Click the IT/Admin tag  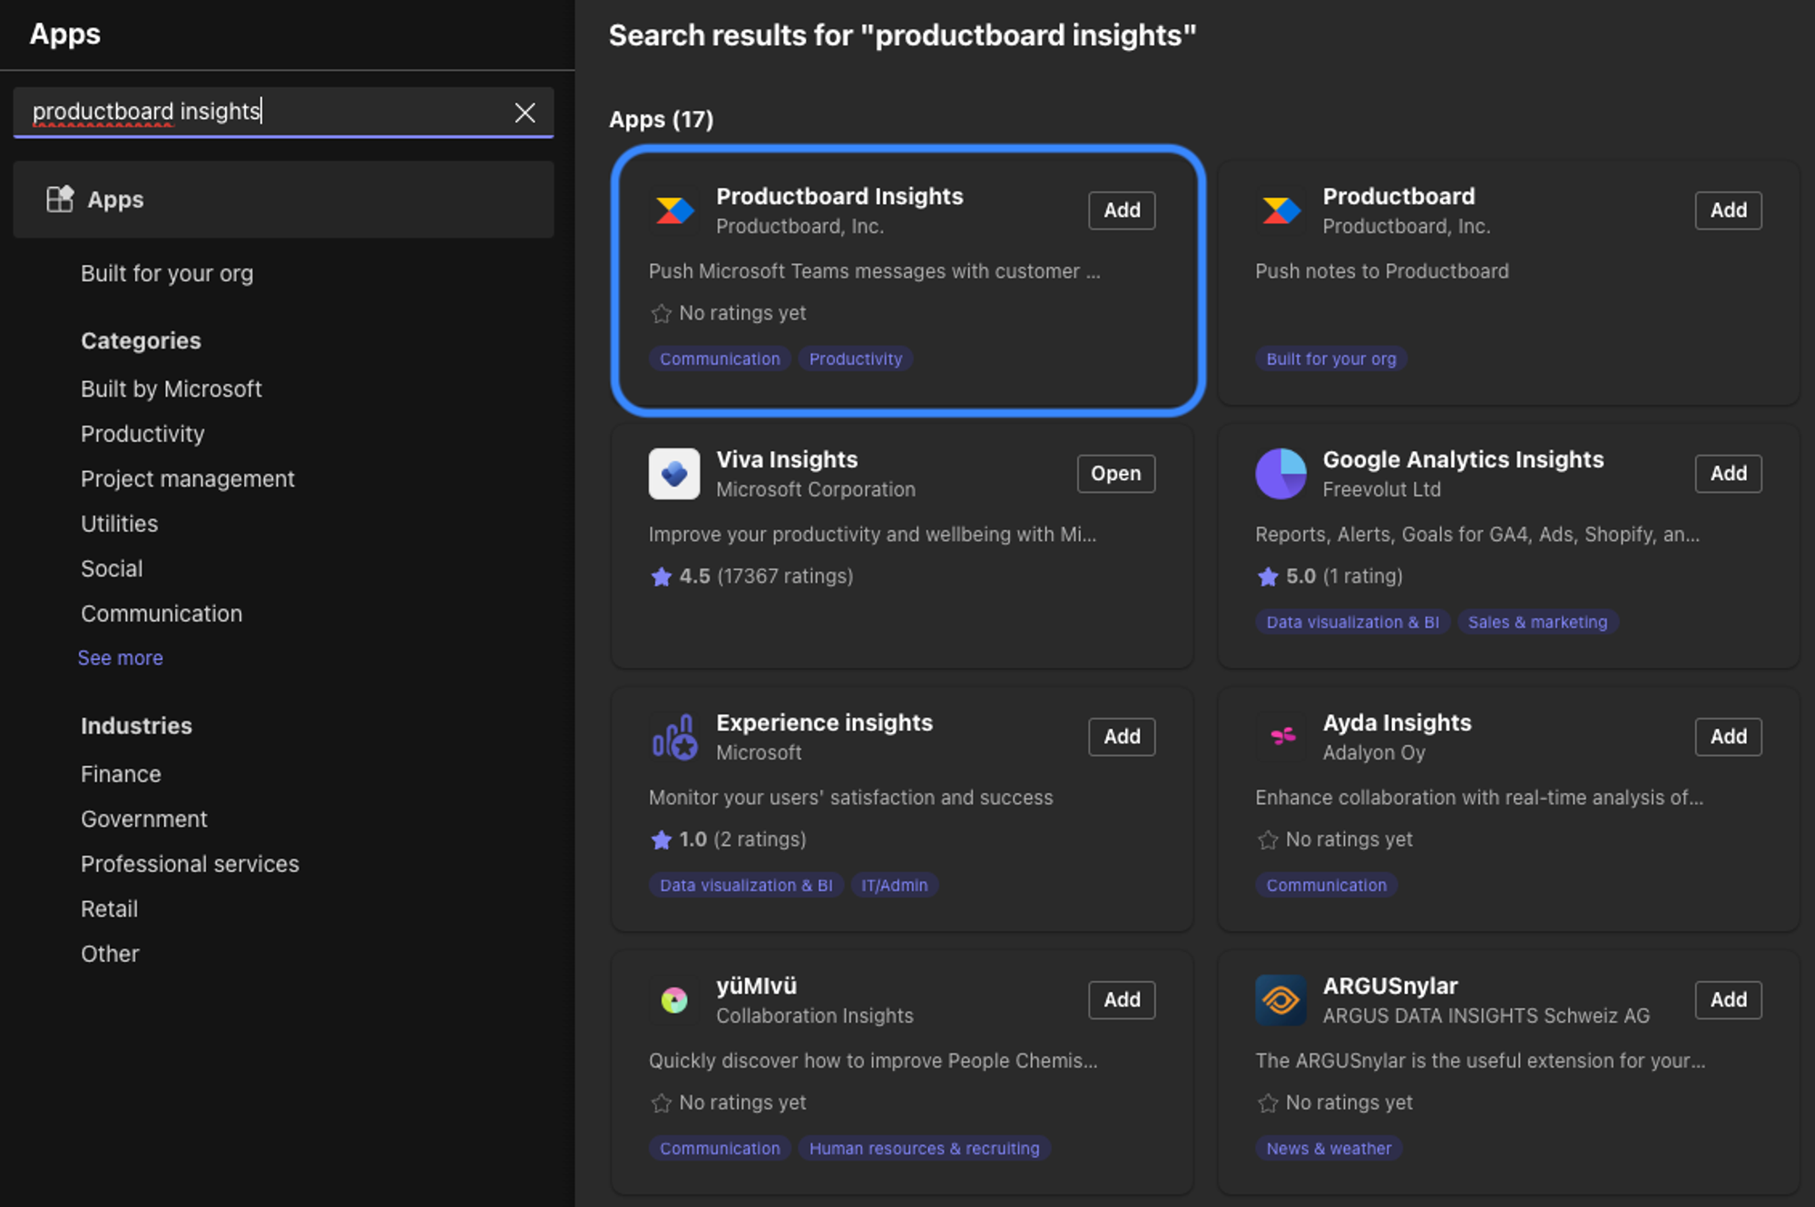point(894,885)
